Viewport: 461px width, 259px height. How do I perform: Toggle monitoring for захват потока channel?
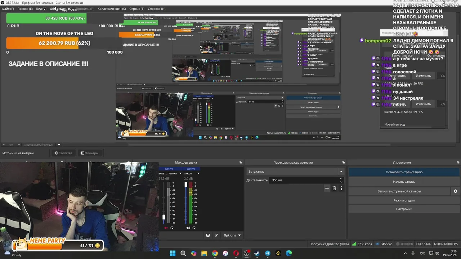172,228
